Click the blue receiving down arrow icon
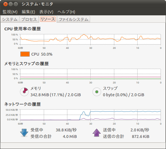This screenshot has width=166, height=149. point(24,133)
